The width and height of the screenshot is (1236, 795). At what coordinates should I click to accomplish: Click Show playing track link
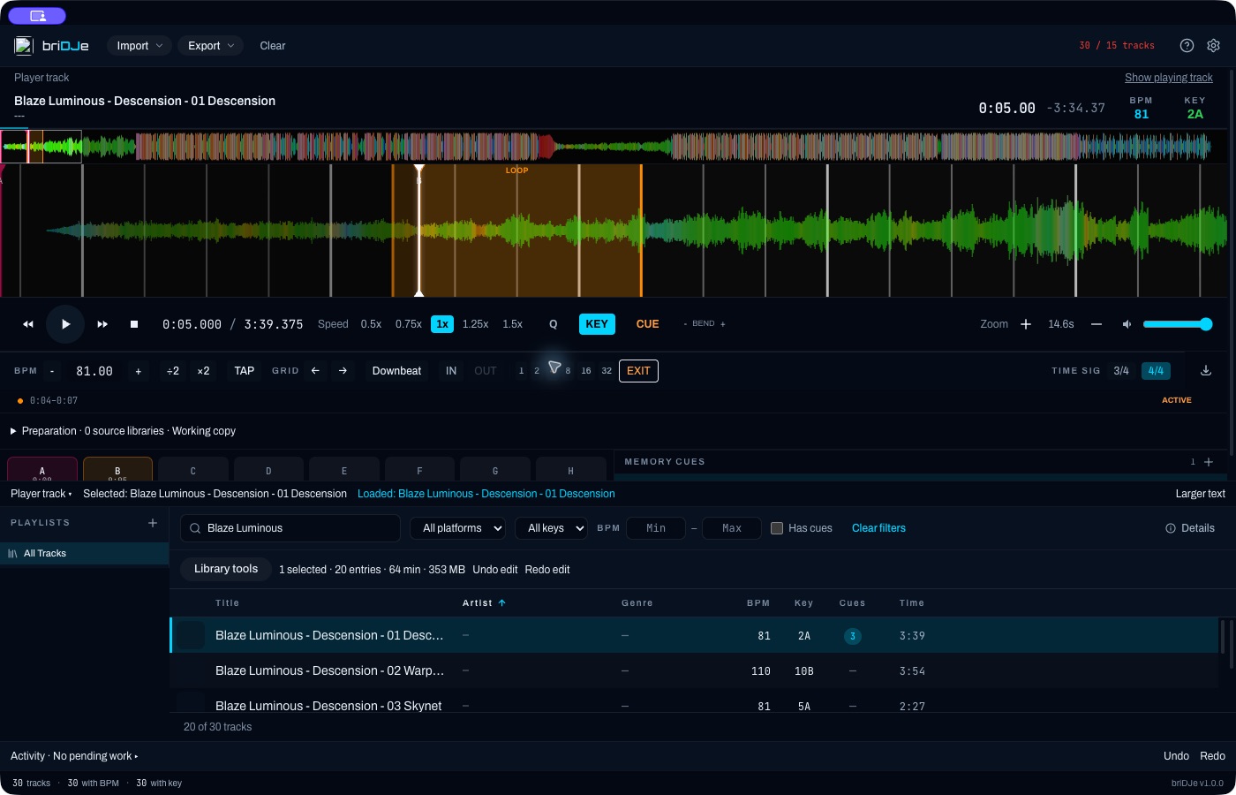tap(1169, 78)
